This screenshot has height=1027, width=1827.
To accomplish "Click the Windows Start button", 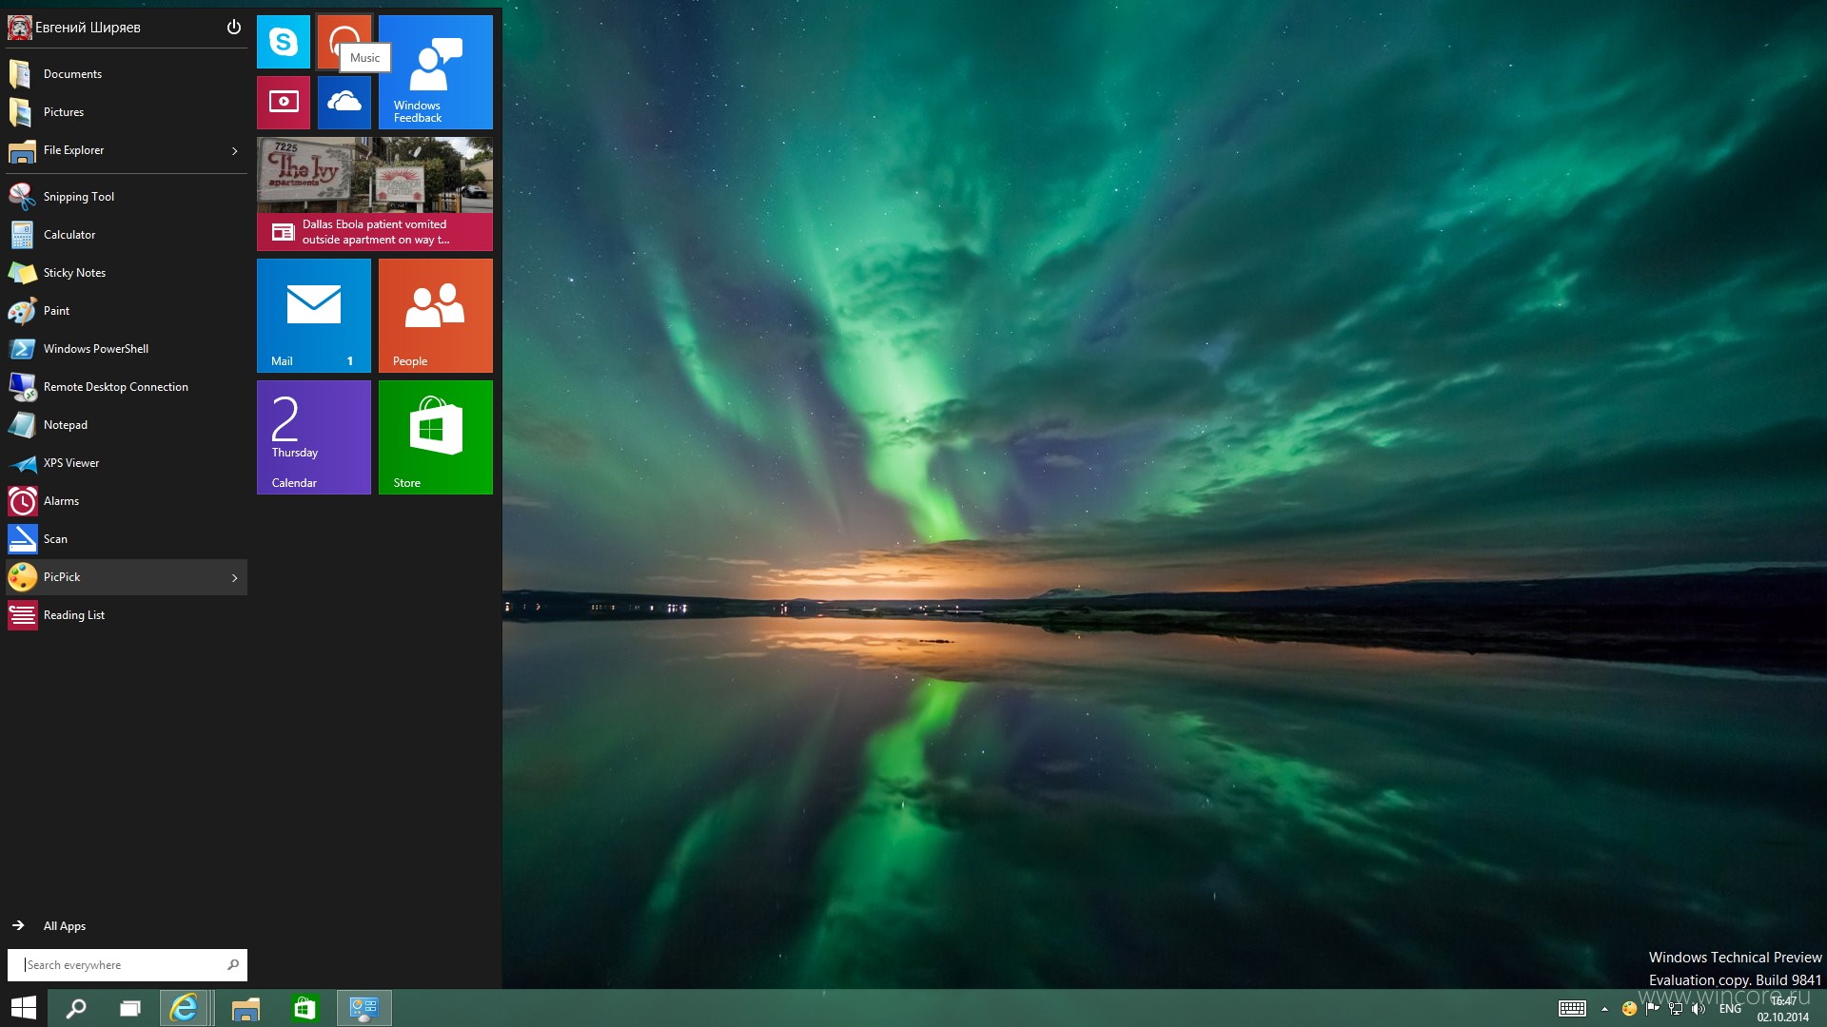I will 23,1008.
